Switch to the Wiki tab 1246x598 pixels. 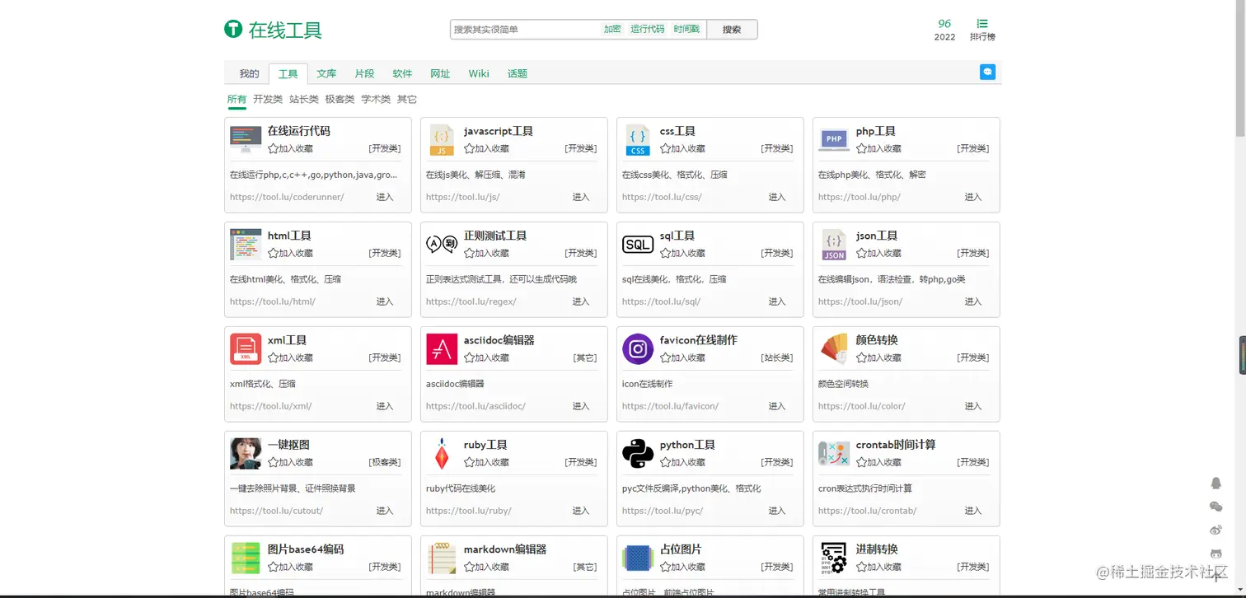(x=479, y=74)
